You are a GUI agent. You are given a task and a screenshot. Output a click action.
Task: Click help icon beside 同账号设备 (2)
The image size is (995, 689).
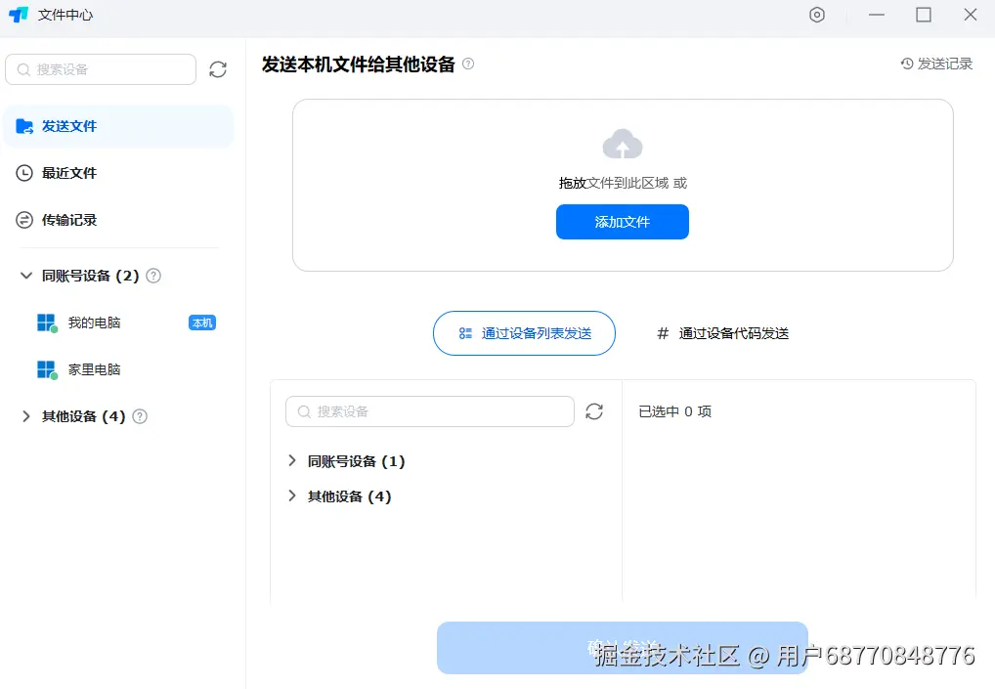pos(153,276)
